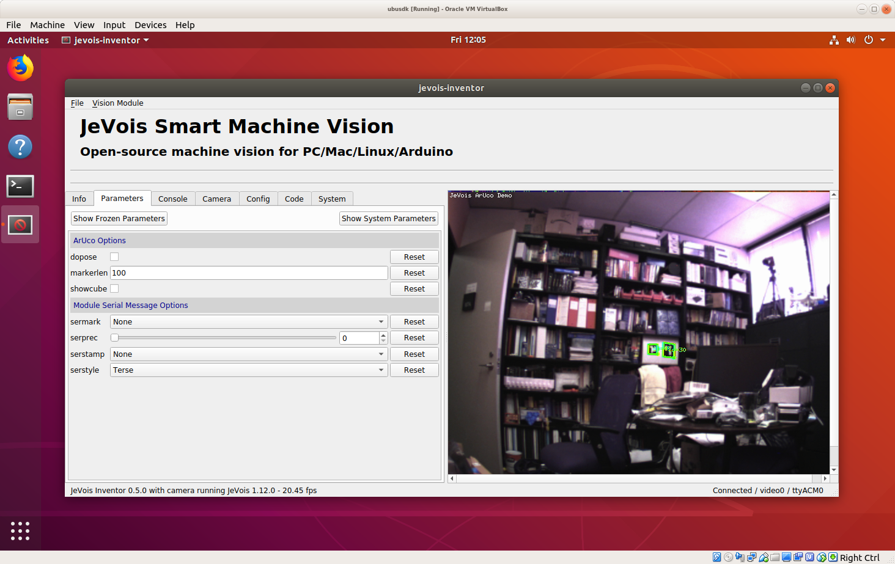The width and height of the screenshot is (895, 564).
Task: Click the serprec slider handle
Action: coord(114,337)
